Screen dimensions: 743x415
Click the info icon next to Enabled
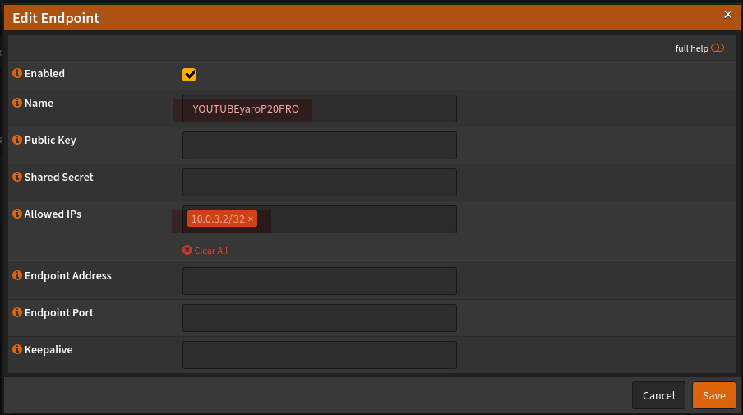(17, 74)
